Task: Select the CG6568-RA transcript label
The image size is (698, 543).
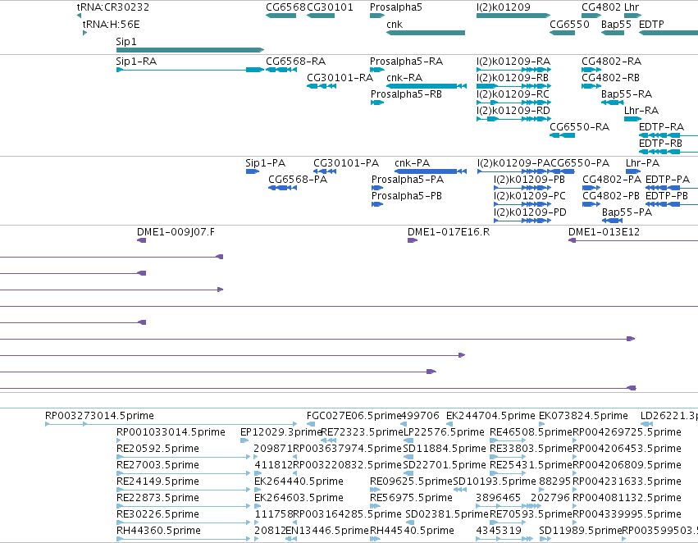Action: coord(295,62)
